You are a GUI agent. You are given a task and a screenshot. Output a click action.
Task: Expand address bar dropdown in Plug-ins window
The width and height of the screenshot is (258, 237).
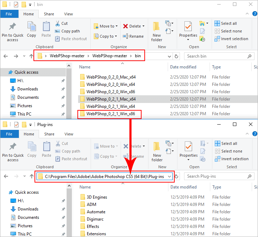click(169, 177)
